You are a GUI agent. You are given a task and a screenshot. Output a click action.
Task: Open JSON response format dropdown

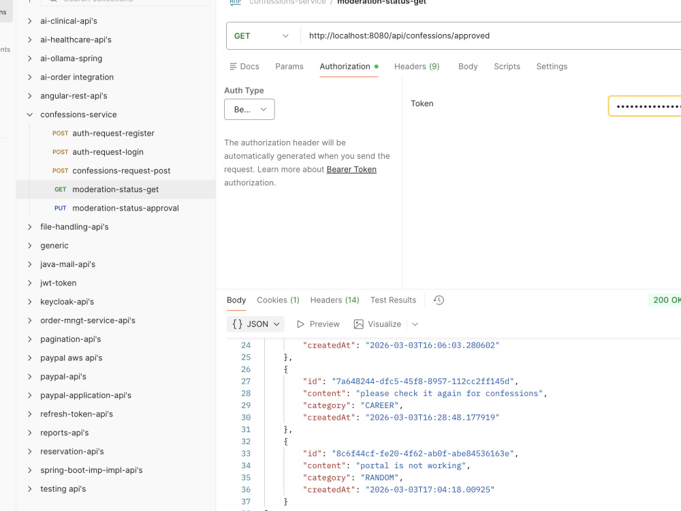[x=255, y=324]
